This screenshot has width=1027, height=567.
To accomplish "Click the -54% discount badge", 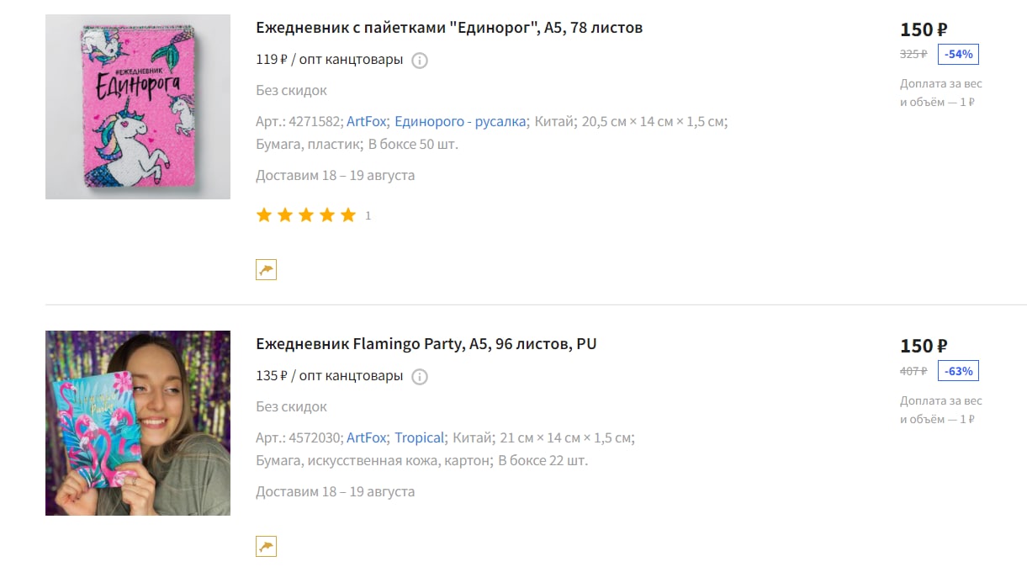I will click(x=958, y=54).
